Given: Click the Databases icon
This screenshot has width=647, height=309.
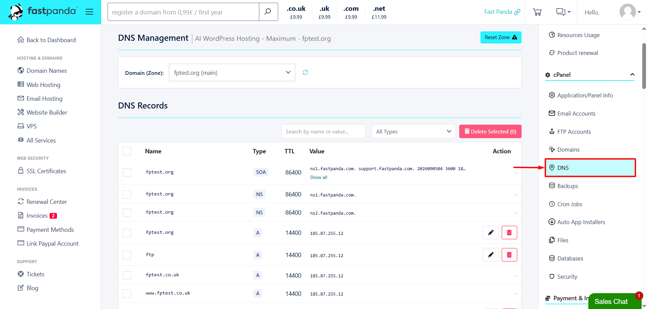Looking at the screenshot, I should pyautogui.click(x=552, y=258).
